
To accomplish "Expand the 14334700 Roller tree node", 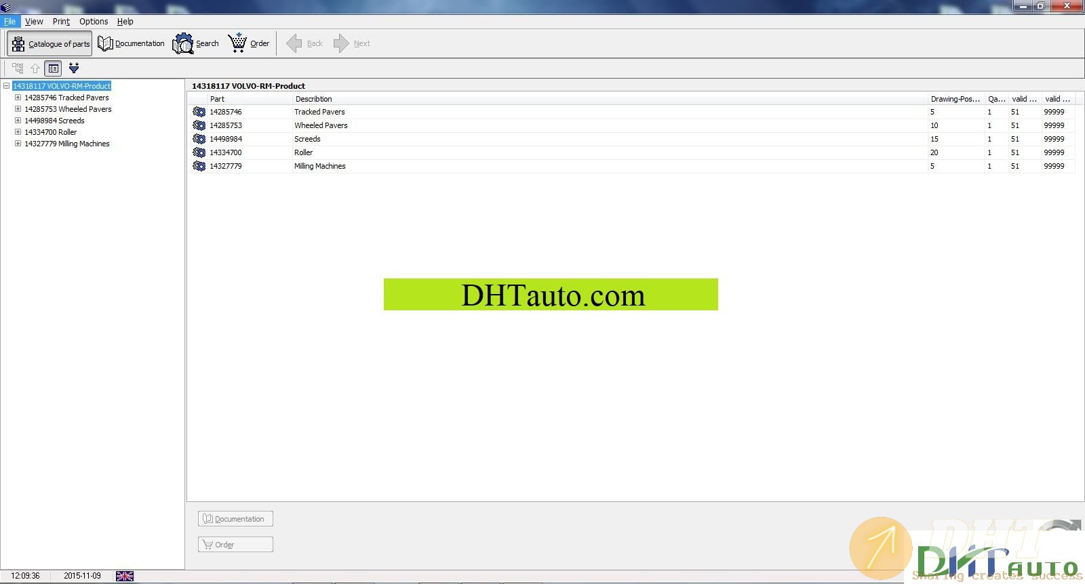I will click(18, 132).
